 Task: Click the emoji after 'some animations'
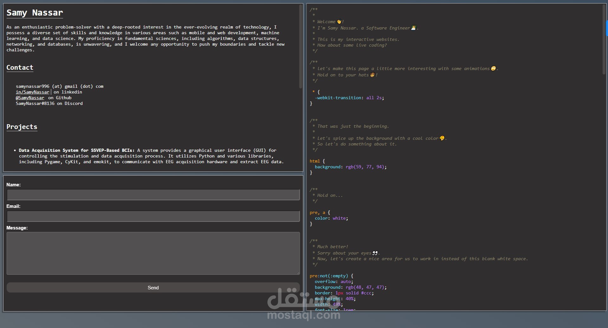point(493,68)
